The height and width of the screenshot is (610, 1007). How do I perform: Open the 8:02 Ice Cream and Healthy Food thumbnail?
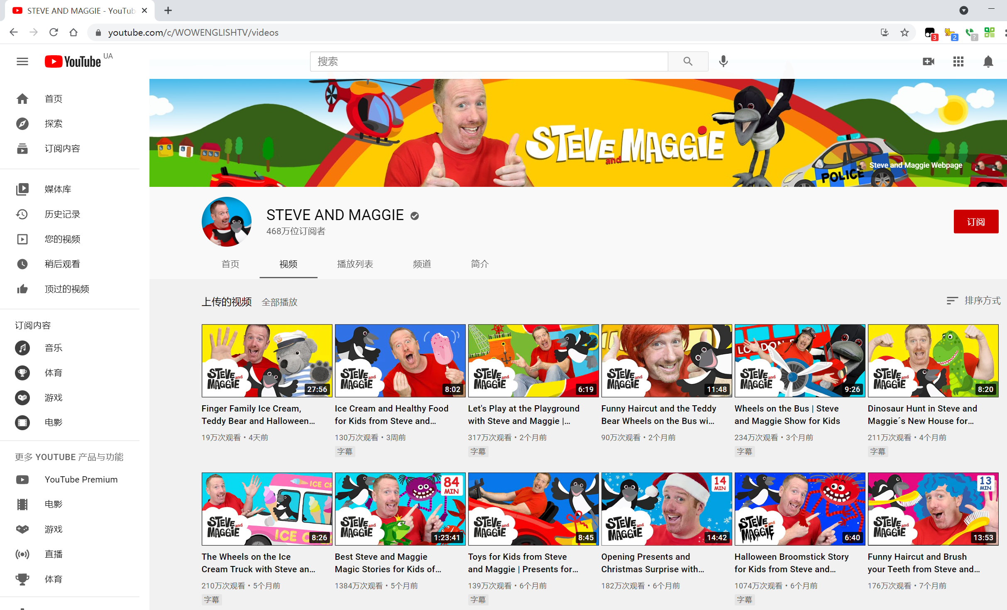point(400,361)
